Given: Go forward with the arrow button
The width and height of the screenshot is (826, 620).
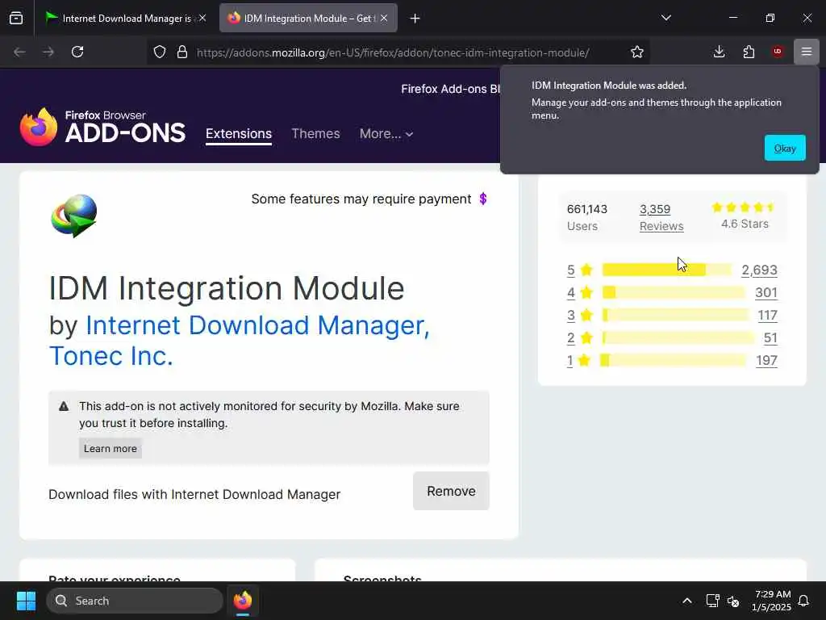Looking at the screenshot, I should [48, 52].
